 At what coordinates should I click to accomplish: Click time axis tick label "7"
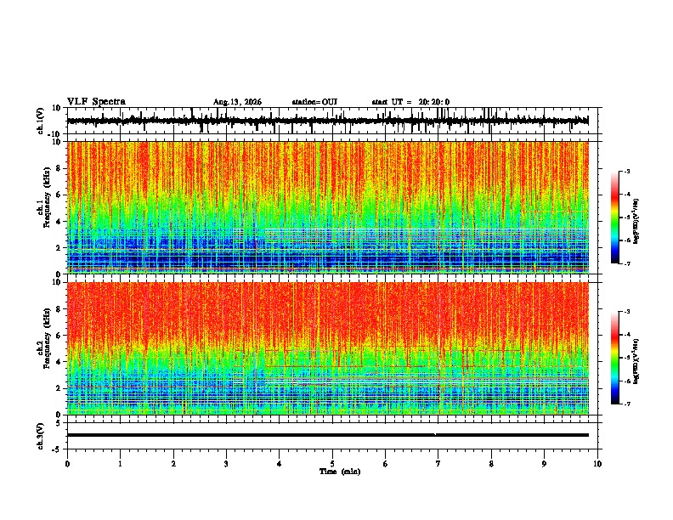coord(438,464)
